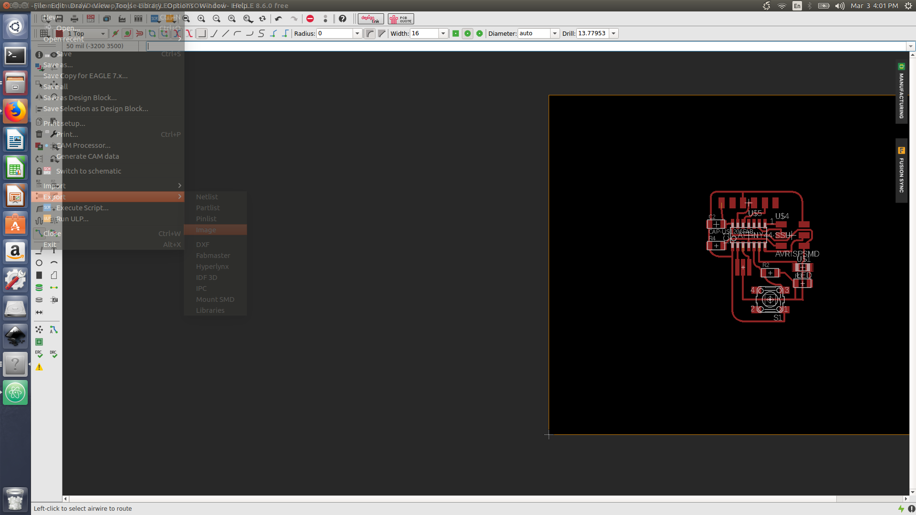Run the Ratsnest tool
This screenshot has height=515, width=916.
(39, 330)
